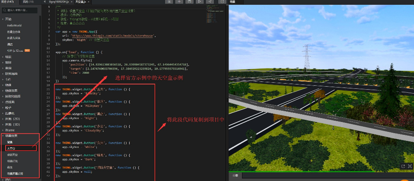Click the pop-out icon at preview bottom right
The height and width of the screenshot is (181, 414).
click(403, 166)
